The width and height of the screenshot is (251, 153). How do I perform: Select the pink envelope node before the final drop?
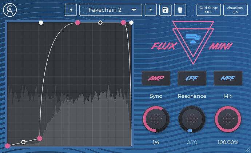coord(123,23)
